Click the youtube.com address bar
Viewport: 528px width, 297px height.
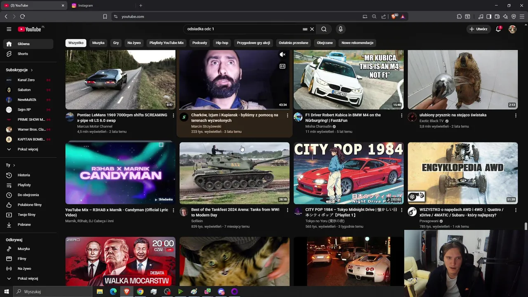click(x=235, y=16)
